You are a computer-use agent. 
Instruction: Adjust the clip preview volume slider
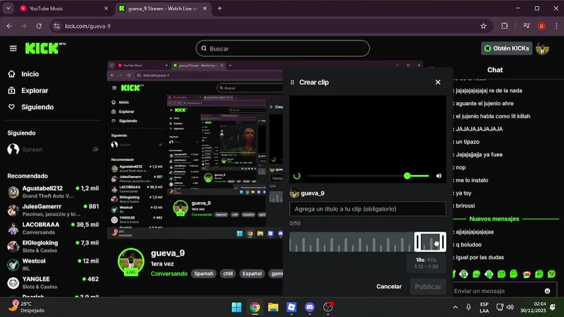(416, 176)
